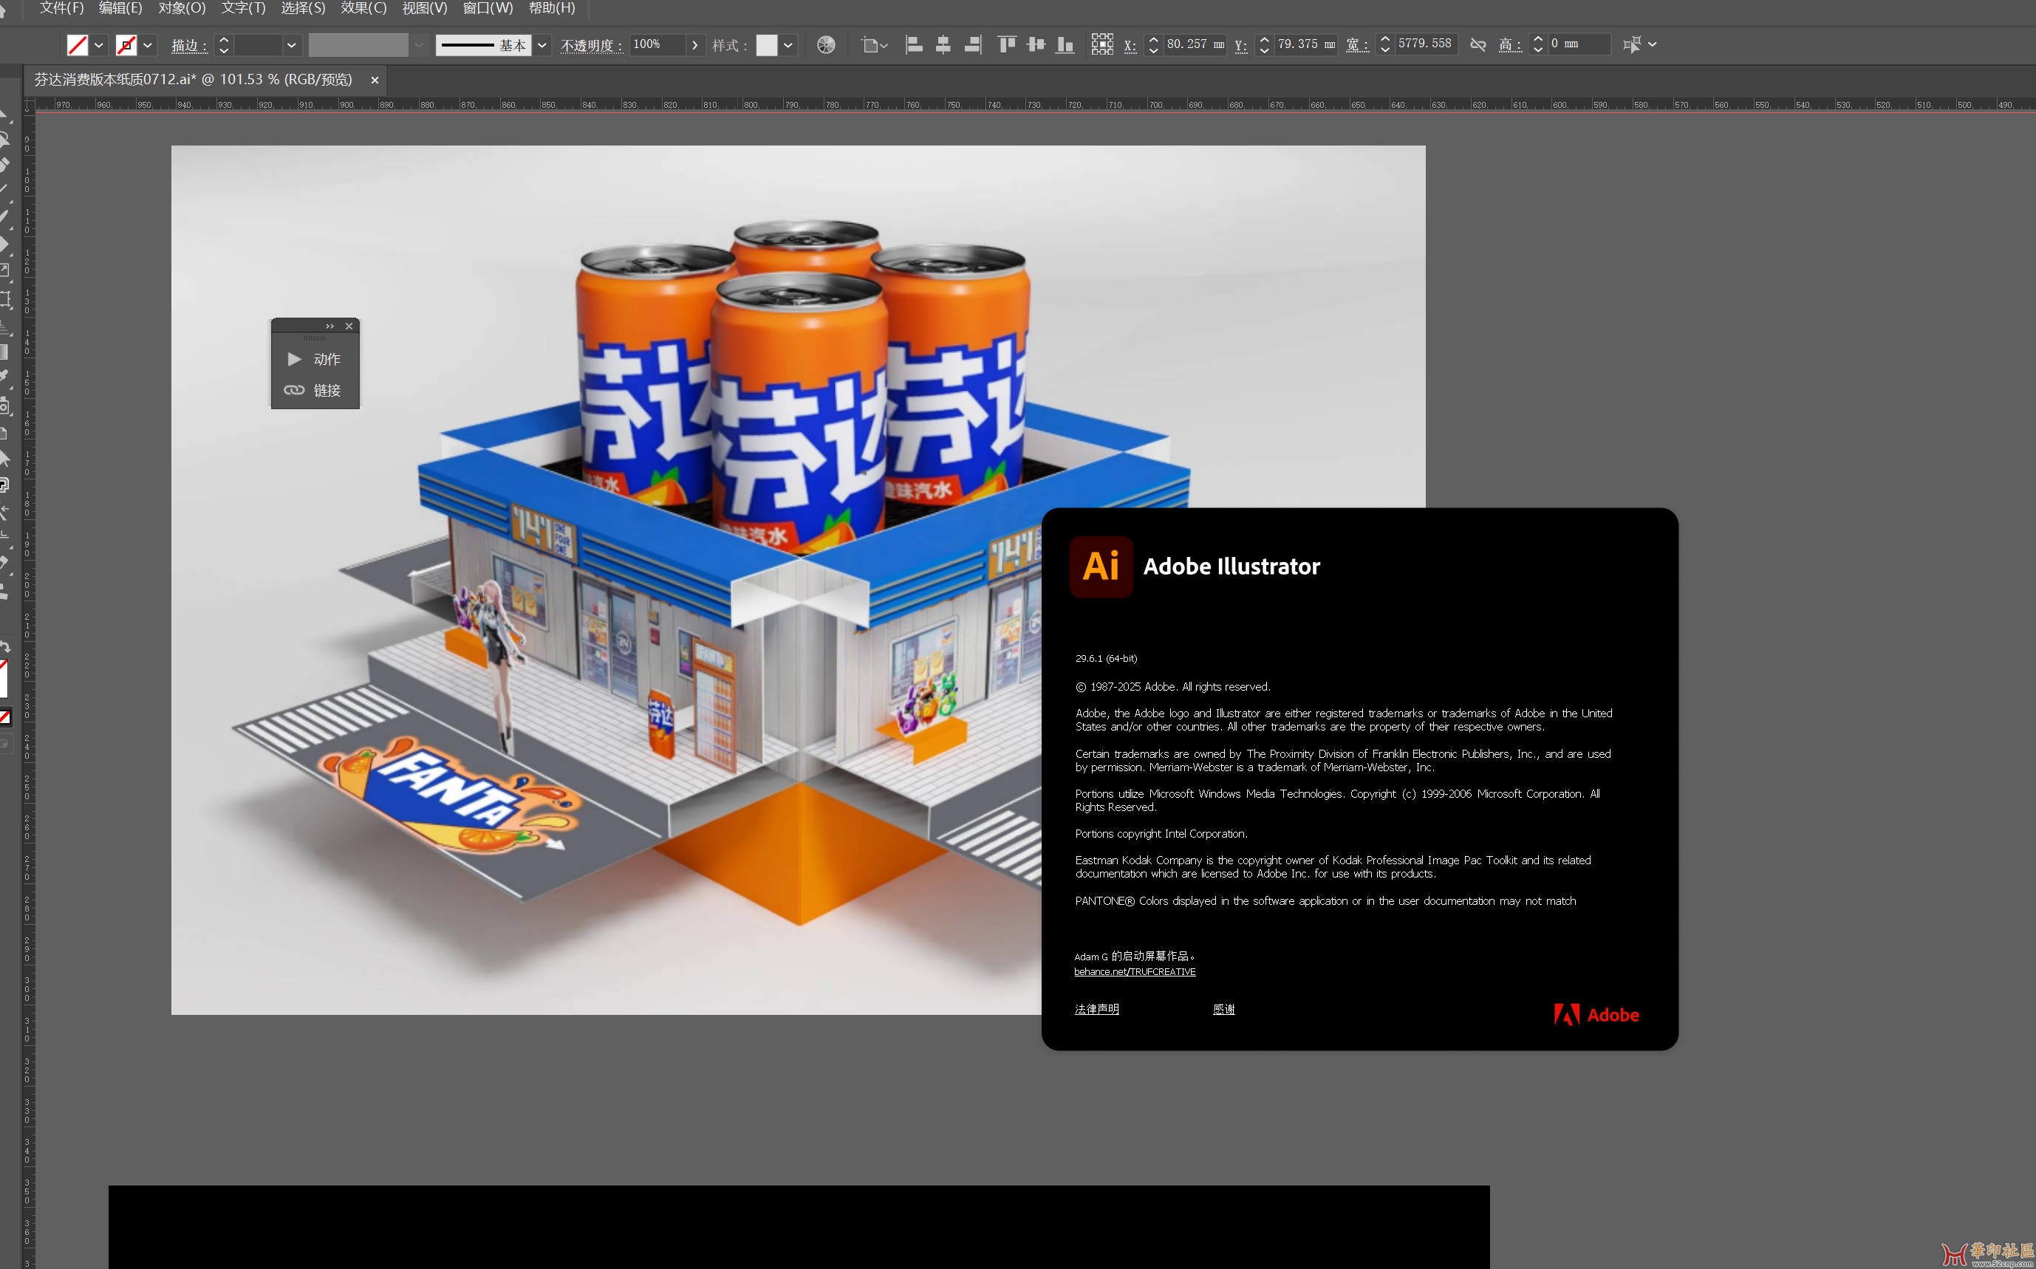Image resolution: width=2036 pixels, height=1269 pixels.
Task: Click the 样式 graphic style swatch
Action: (x=766, y=44)
